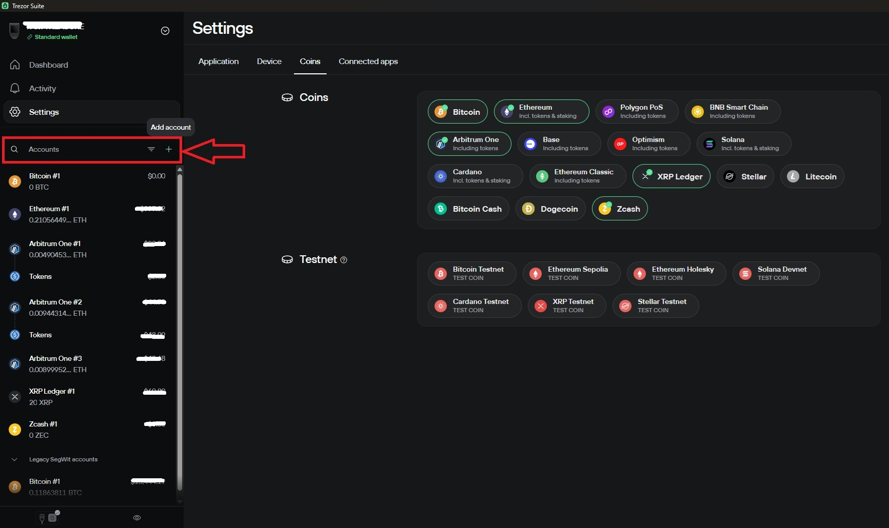Toggle discreet mode eye icon
Screen dimensions: 889x528
(x=137, y=518)
